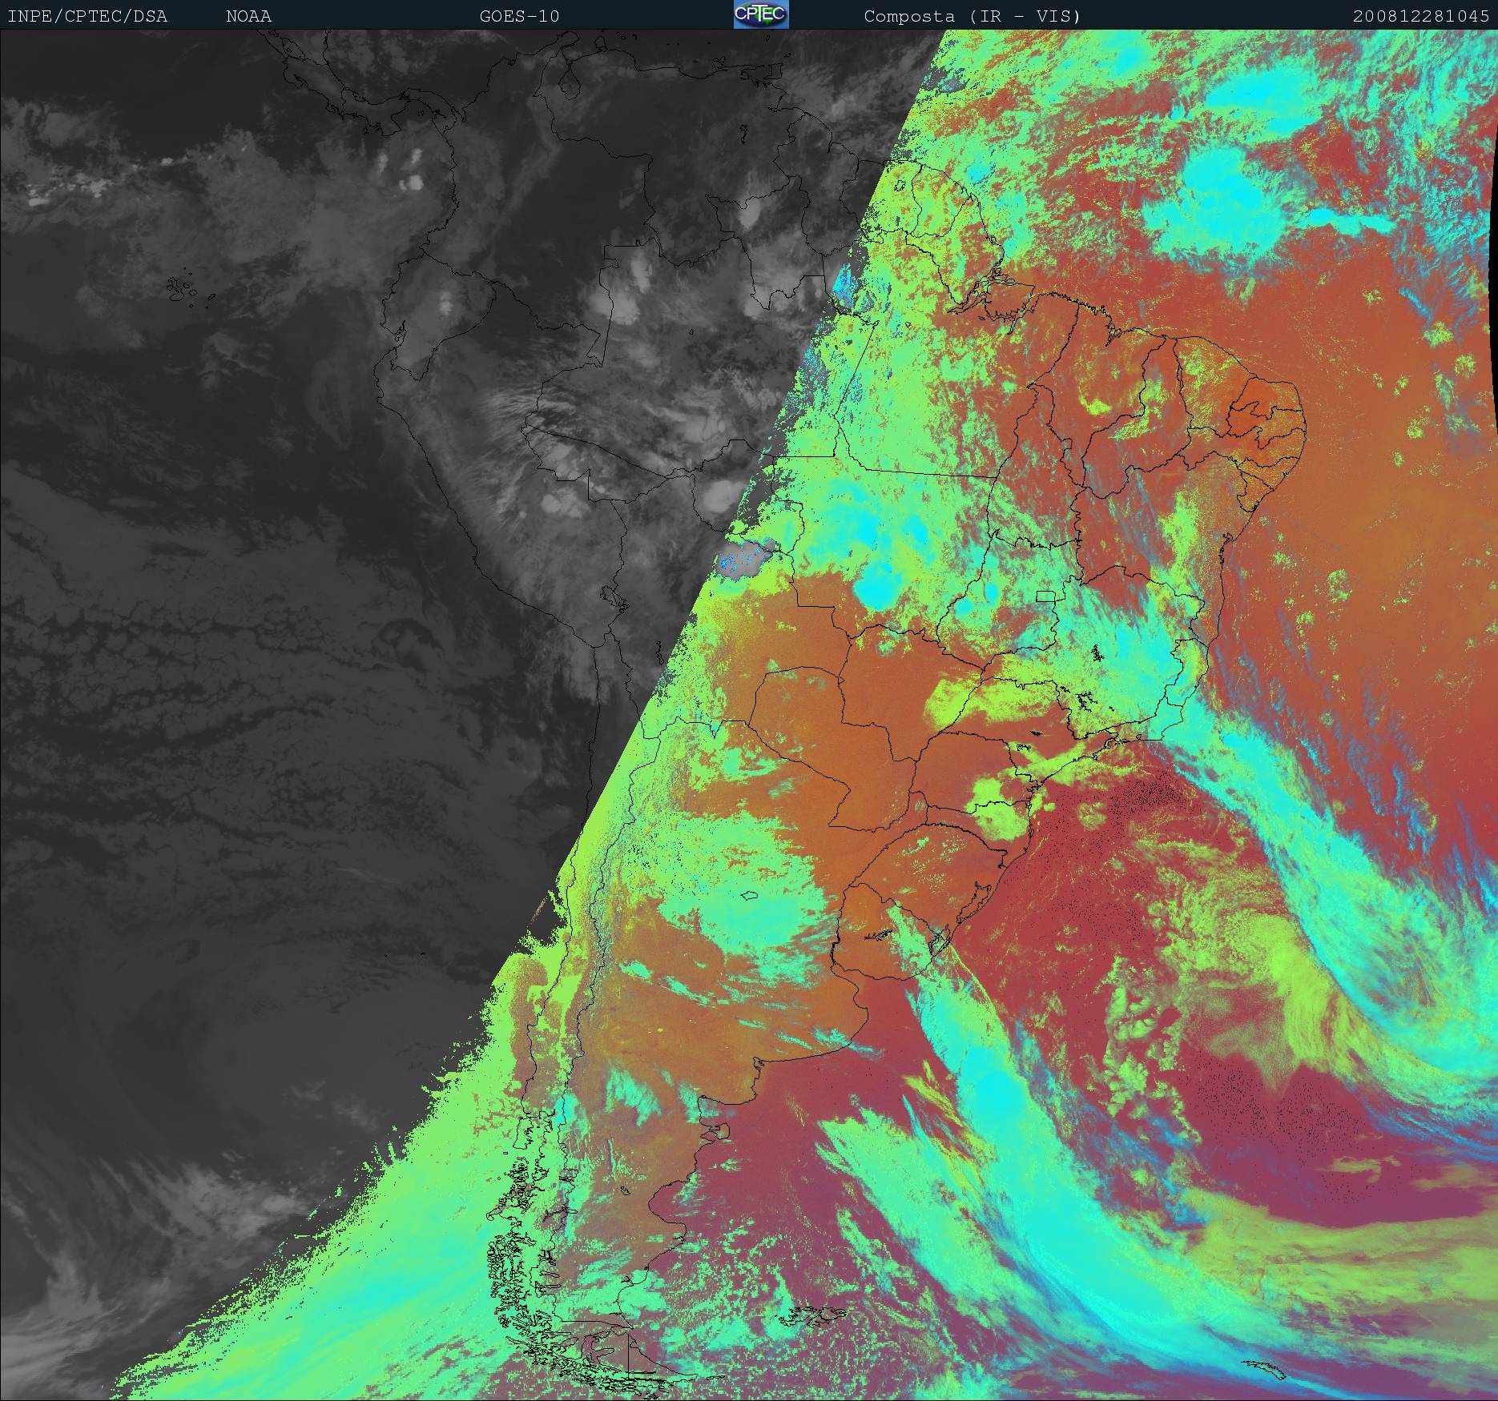Screen dimensions: 1498x1401
Task: Click the Composta (IR - VIS) label
Action: coord(972,16)
